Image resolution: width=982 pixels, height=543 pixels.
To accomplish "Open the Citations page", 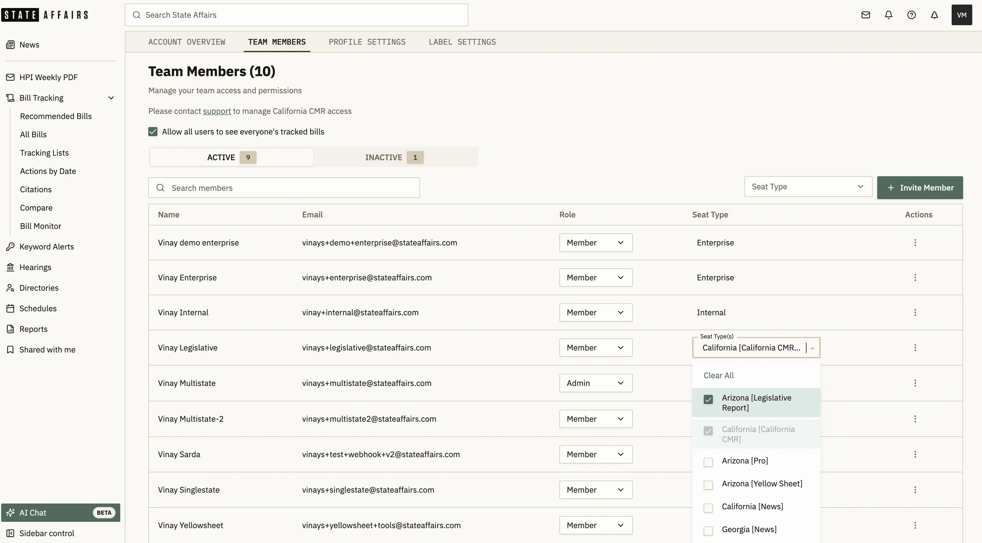I will click(36, 189).
